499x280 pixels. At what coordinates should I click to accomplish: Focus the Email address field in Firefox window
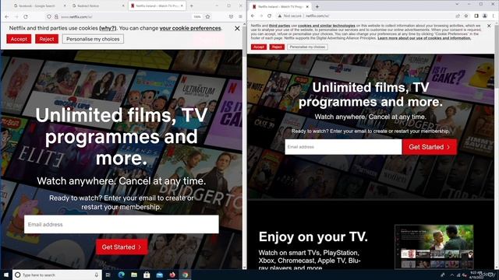(122, 225)
